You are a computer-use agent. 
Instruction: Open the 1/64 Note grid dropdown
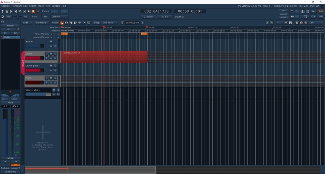coord(109,23)
